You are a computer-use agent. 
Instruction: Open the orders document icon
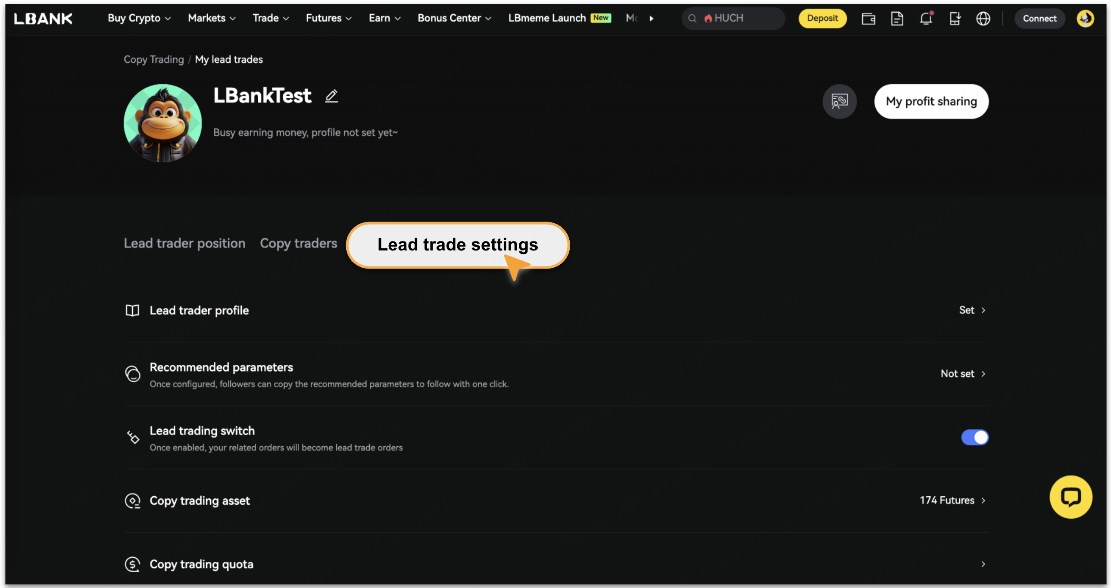click(897, 19)
